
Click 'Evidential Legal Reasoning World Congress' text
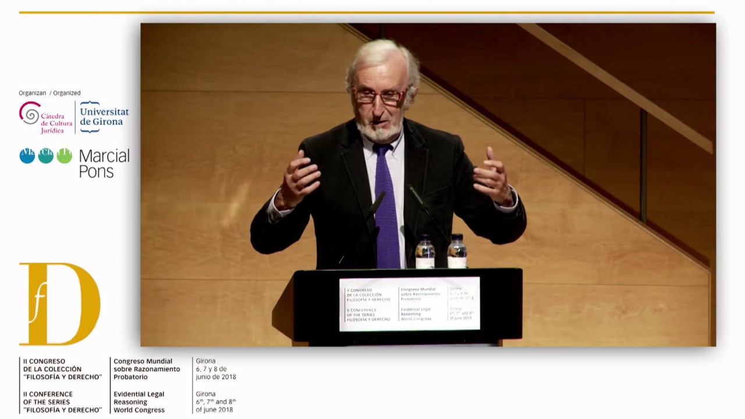tap(139, 402)
